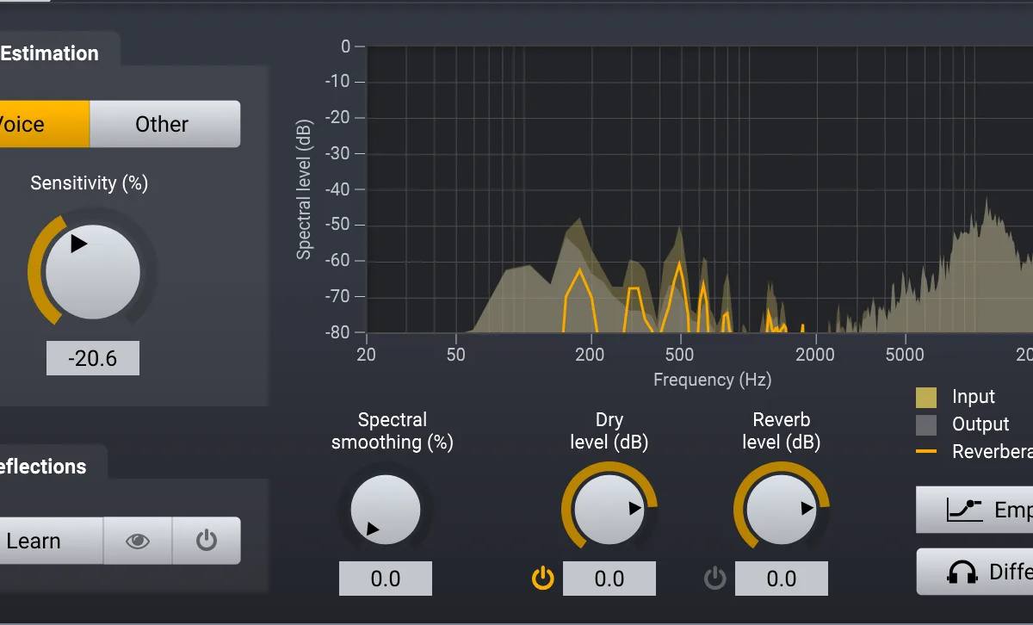The width and height of the screenshot is (1033, 625).
Task: Click the Dry level knob
Action: (x=609, y=509)
